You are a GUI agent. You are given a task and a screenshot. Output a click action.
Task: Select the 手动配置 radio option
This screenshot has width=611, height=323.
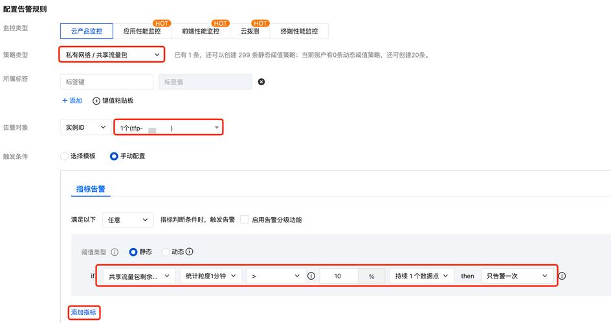(x=114, y=156)
